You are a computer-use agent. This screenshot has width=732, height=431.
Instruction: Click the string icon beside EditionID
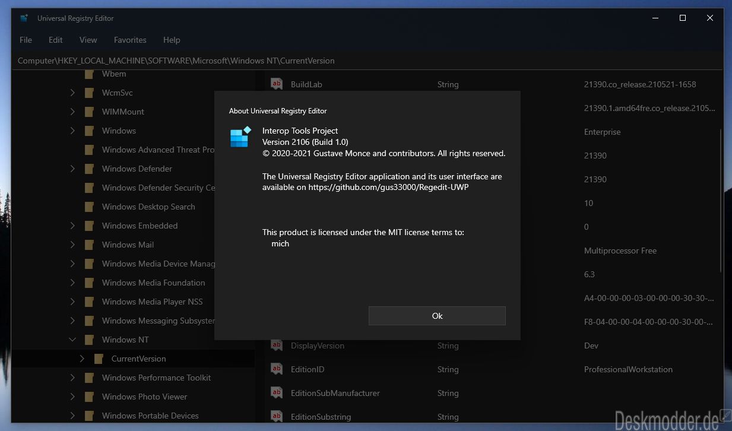[276, 369]
